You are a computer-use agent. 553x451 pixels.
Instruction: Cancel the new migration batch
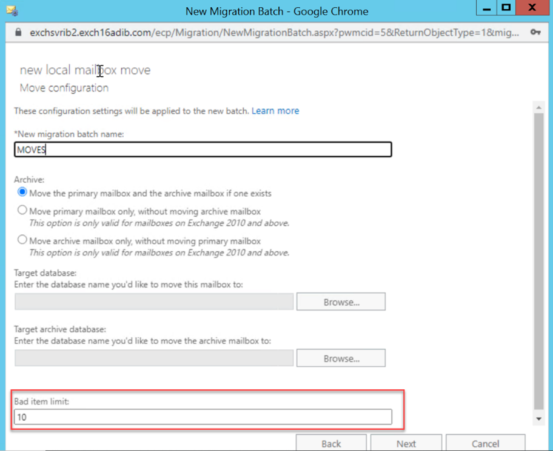485,443
